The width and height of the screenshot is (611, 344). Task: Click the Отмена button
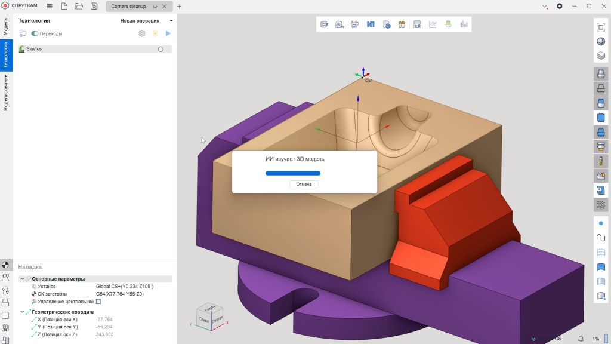(304, 184)
